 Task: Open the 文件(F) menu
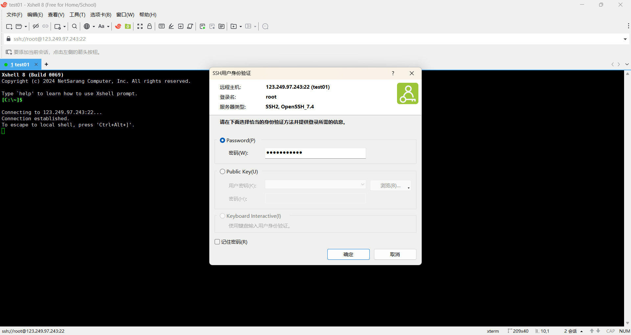click(14, 15)
